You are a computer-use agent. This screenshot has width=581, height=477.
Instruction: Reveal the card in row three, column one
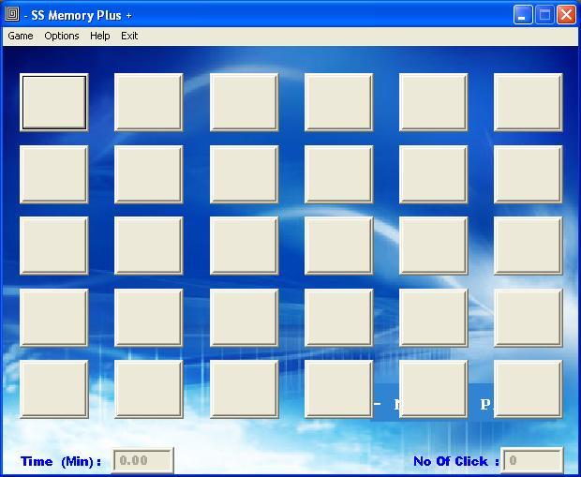pos(54,246)
